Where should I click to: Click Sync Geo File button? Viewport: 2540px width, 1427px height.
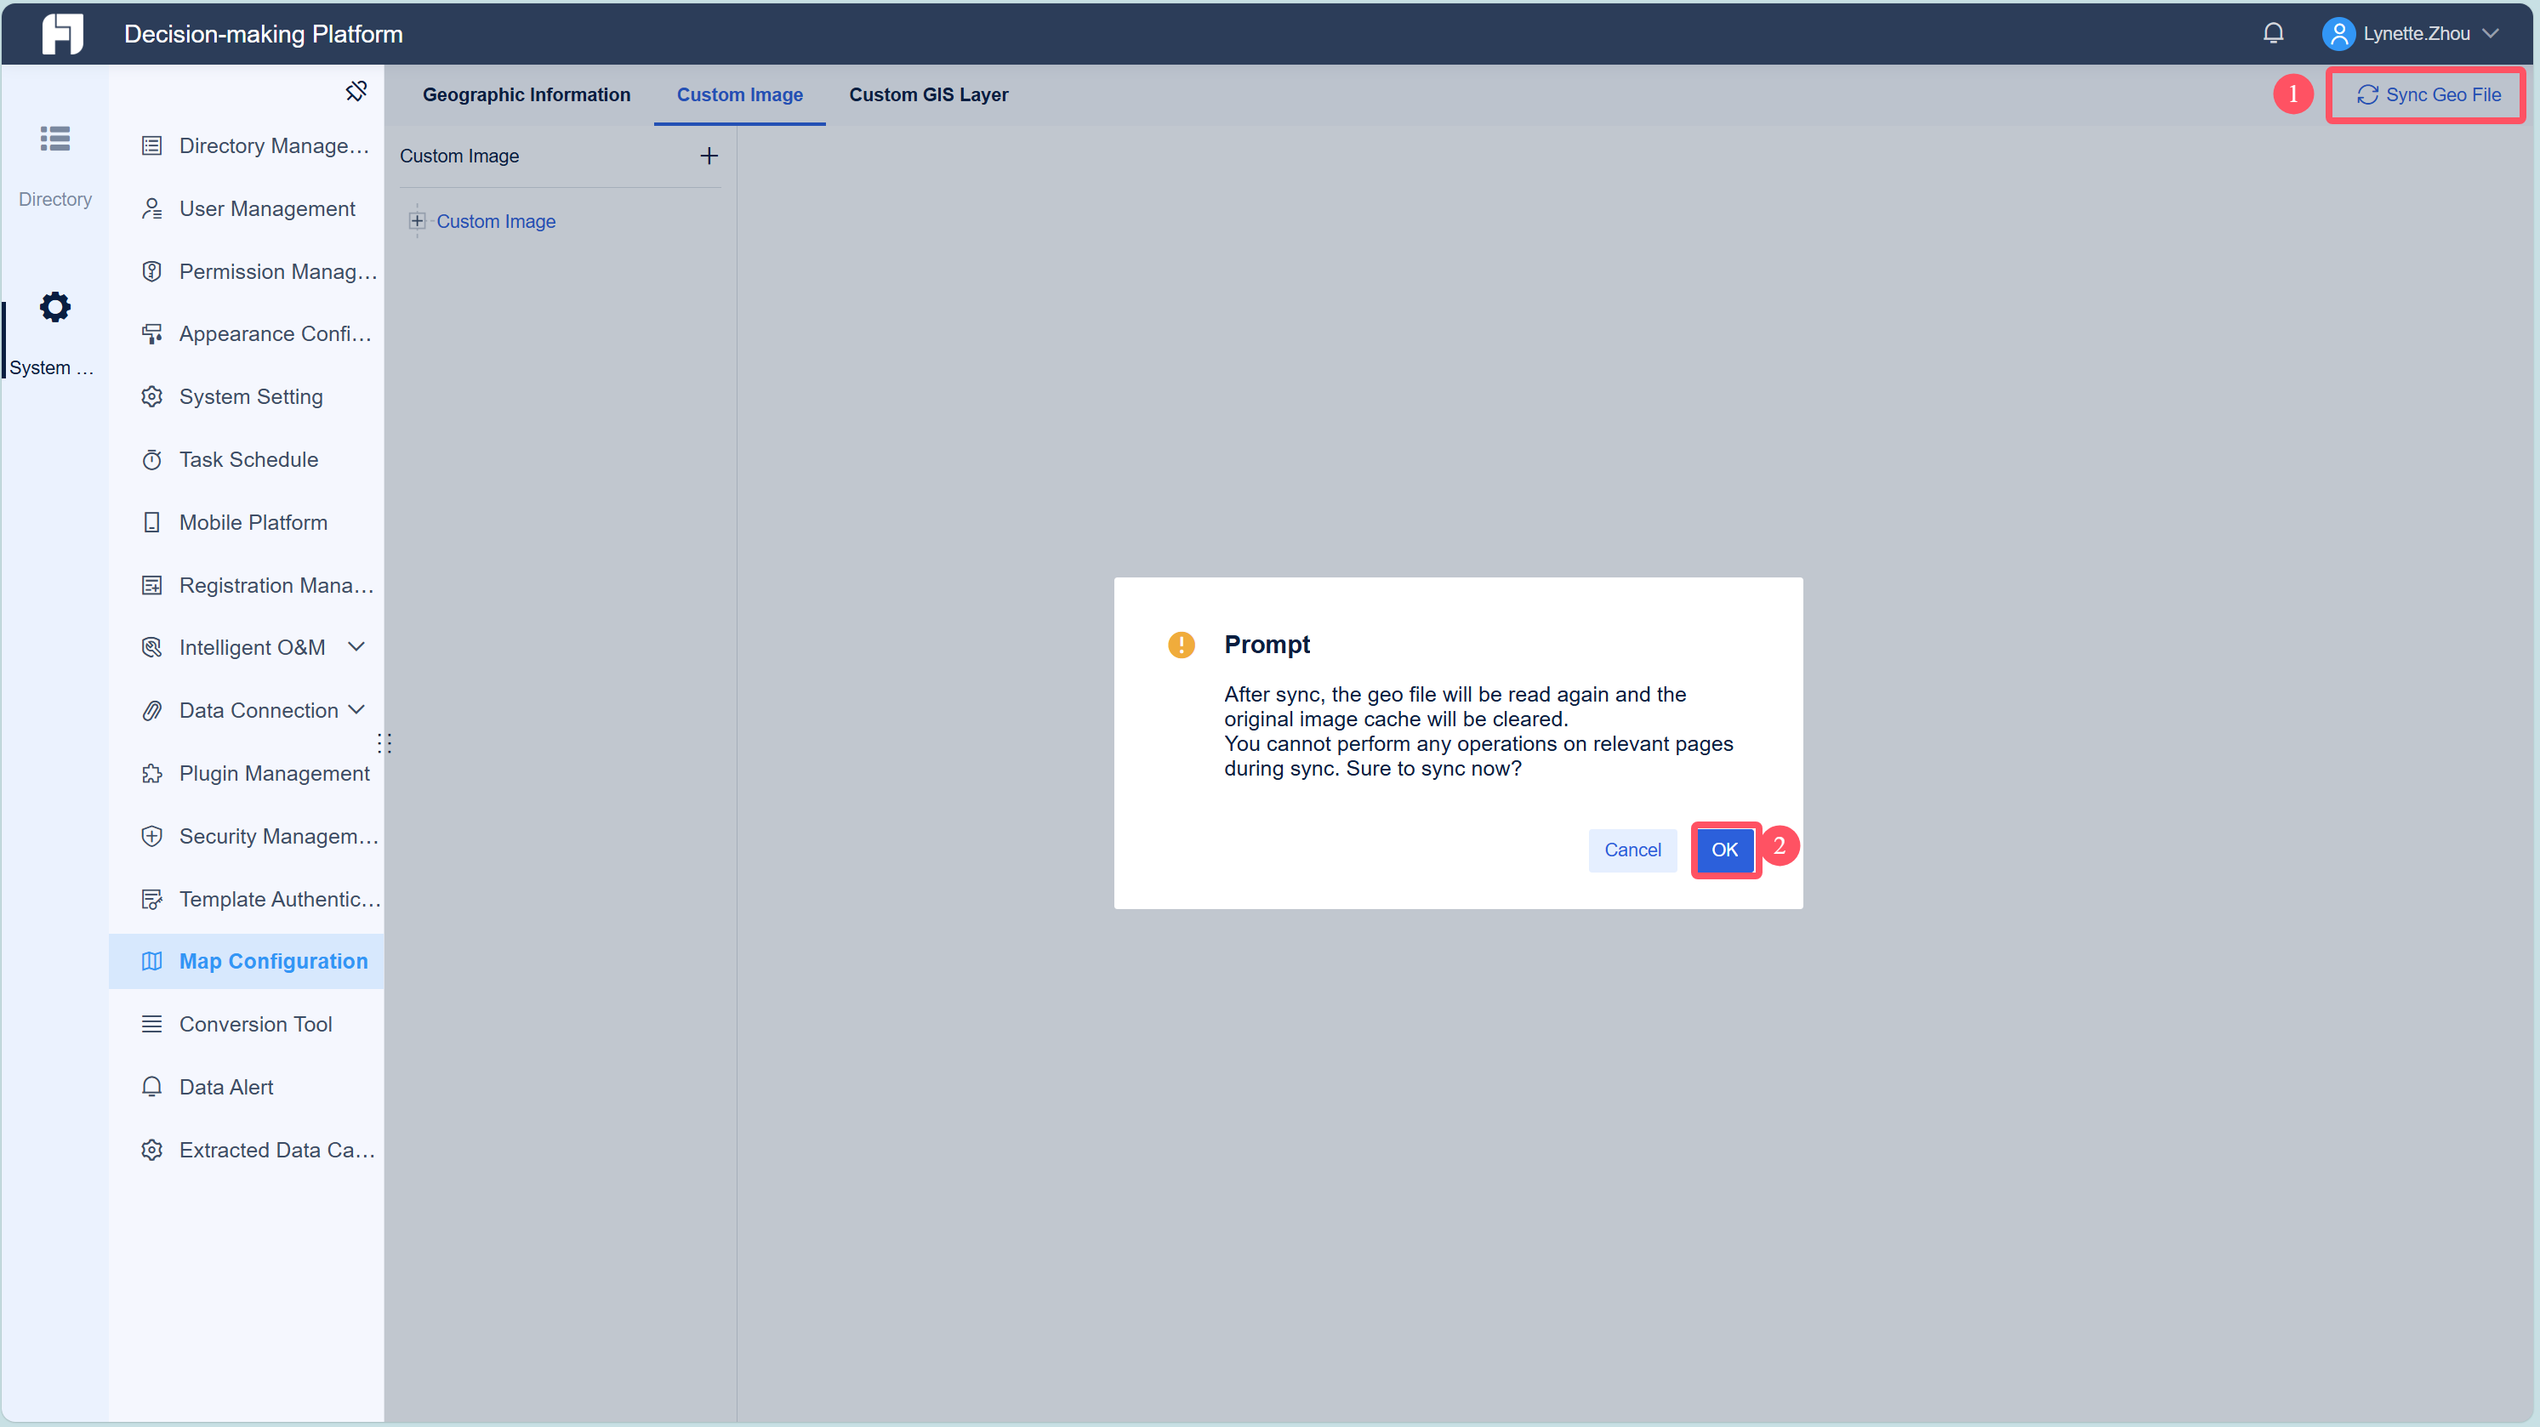pos(2428,94)
